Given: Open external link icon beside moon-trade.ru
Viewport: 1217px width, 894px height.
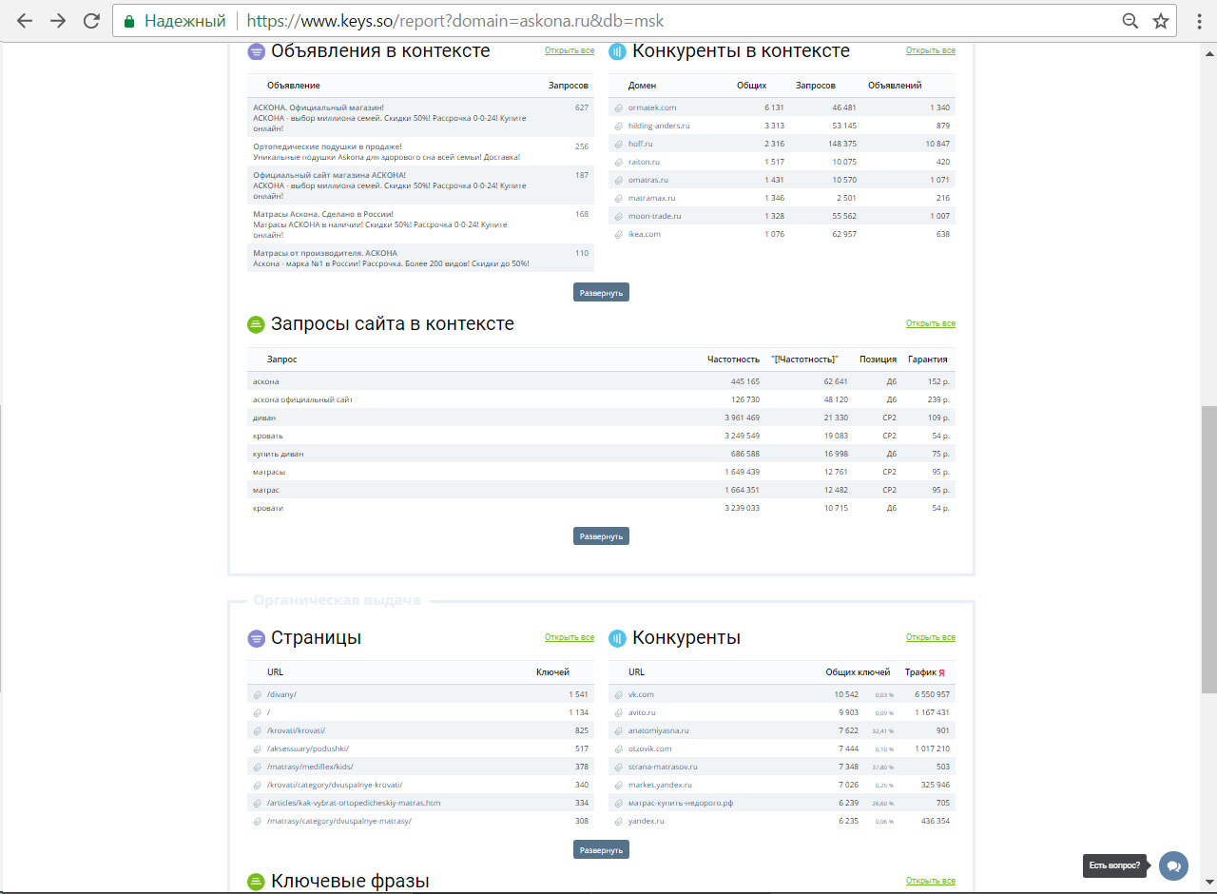Looking at the screenshot, I should point(618,216).
